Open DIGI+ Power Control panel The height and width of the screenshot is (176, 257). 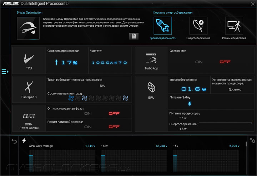[x=29, y=118]
